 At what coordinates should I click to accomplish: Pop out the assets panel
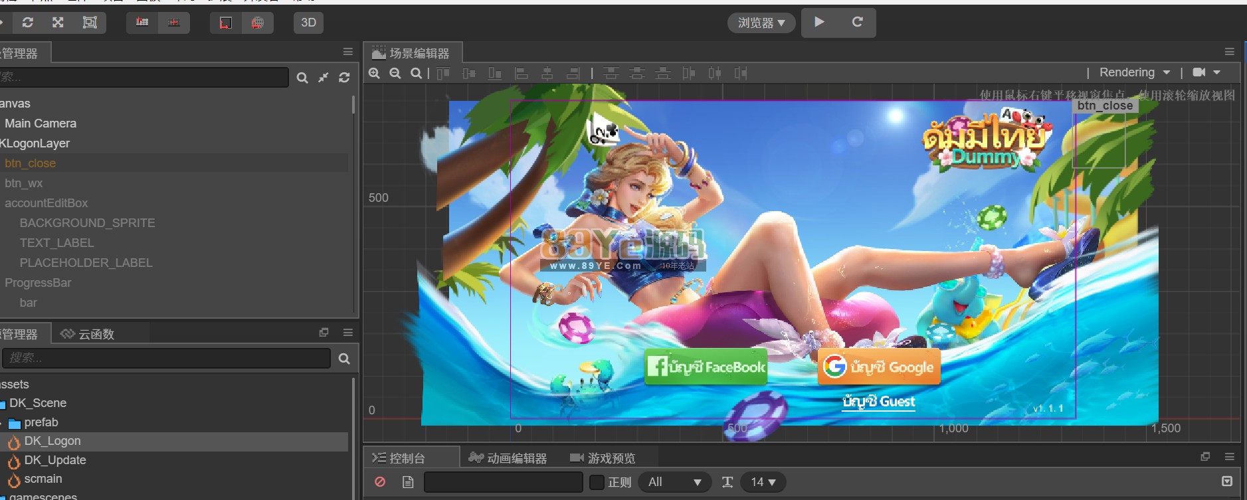[x=324, y=332]
